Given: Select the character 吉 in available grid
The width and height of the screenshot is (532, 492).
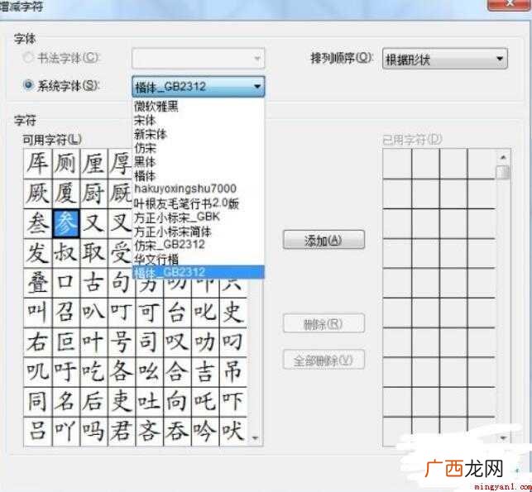Looking at the screenshot, I should [205, 372].
